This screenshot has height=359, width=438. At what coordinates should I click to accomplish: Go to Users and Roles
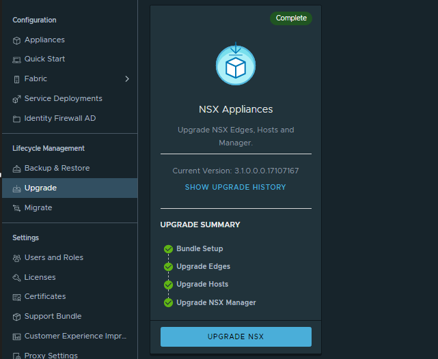pyautogui.click(x=53, y=257)
